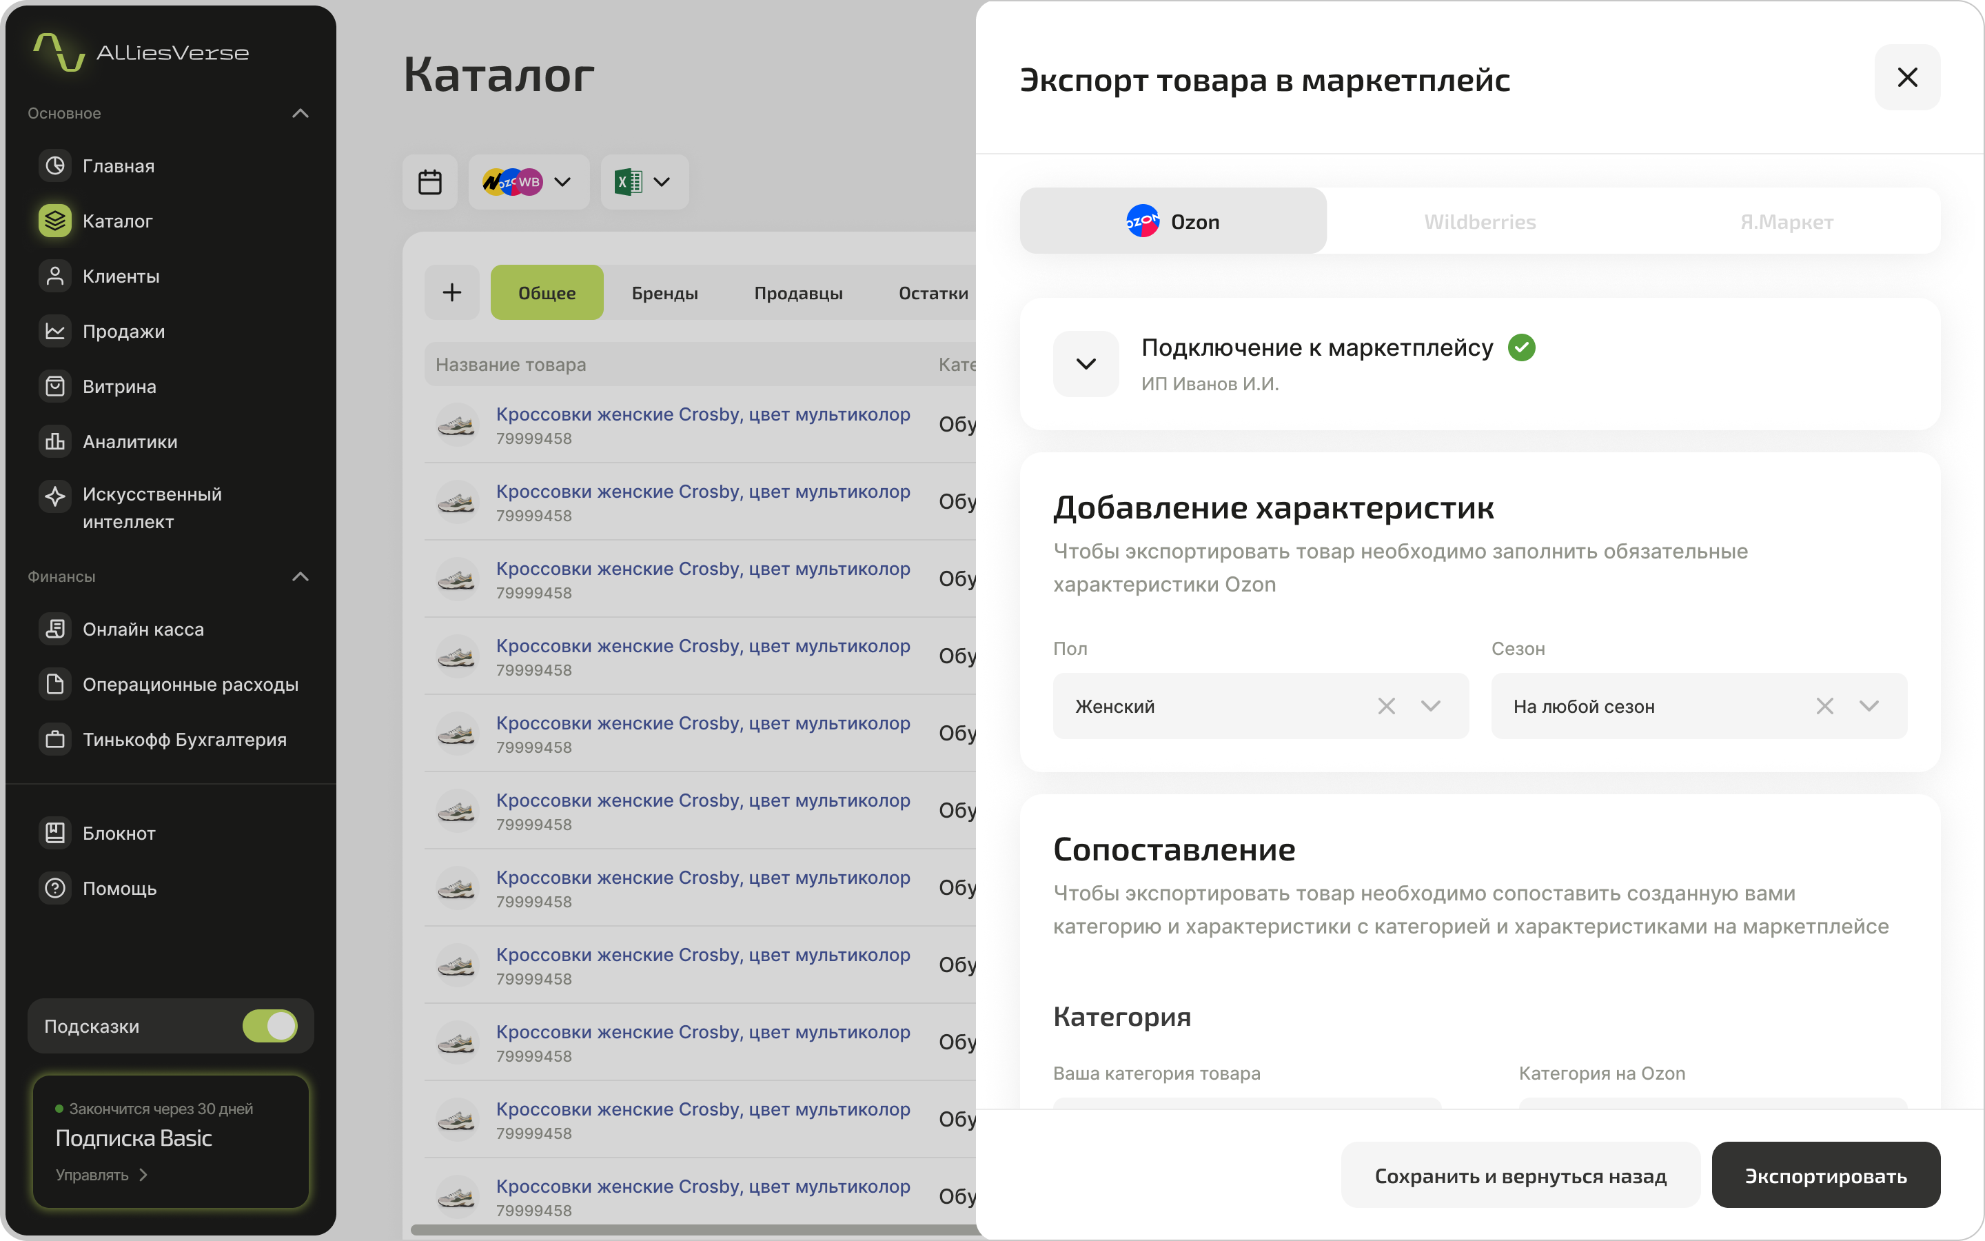Open the Главная menu label
The width and height of the screenshot is (1985, 1241).
[x=118, y=165]
